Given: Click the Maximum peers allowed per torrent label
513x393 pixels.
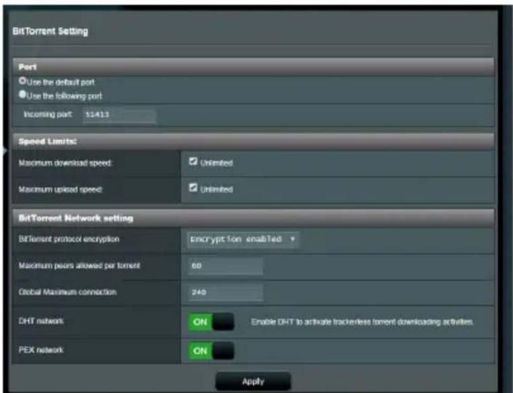Looking at the screenshot, I should (x=79, y=265).
